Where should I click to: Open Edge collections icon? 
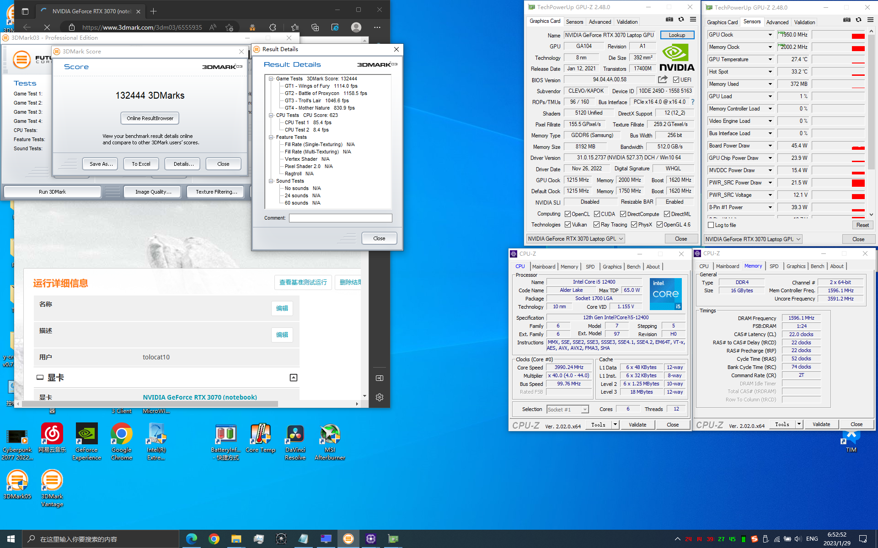point(315,27)
